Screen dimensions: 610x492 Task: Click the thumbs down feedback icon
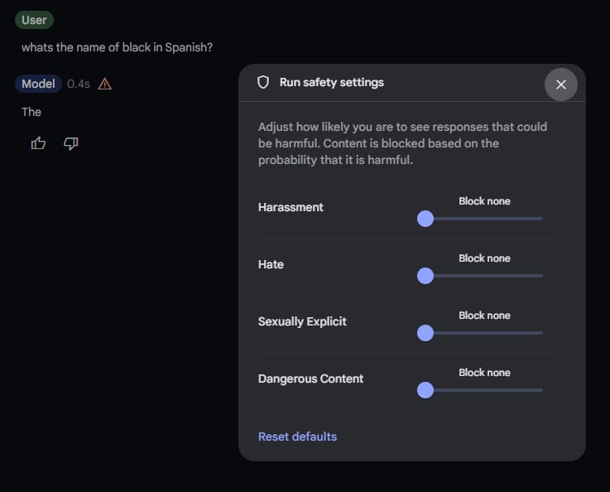pos(71,143)
